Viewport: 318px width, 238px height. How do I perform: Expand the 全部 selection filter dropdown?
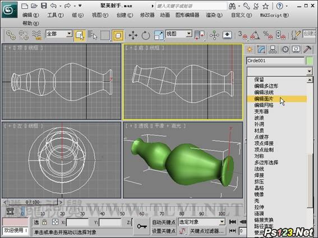69,34
